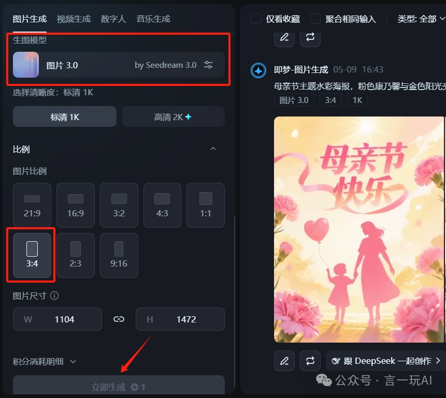Open model settings sliders icon
The height and width of the screenshot is (398, 446).
pos(208,65)
